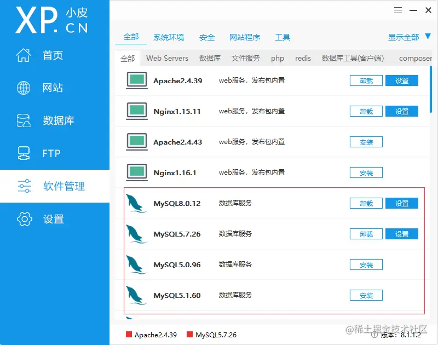The image size is (438, 345).
Task: Click the red Apache2.4.39 status indicator
Action: coord(129,335)
